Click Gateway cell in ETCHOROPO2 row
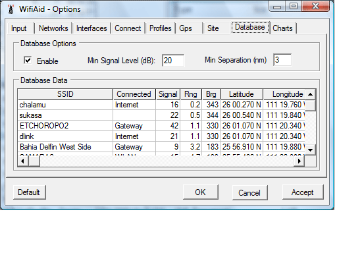Screen dimensions: 337x253 pyautogui.click(x=134, y=126)
